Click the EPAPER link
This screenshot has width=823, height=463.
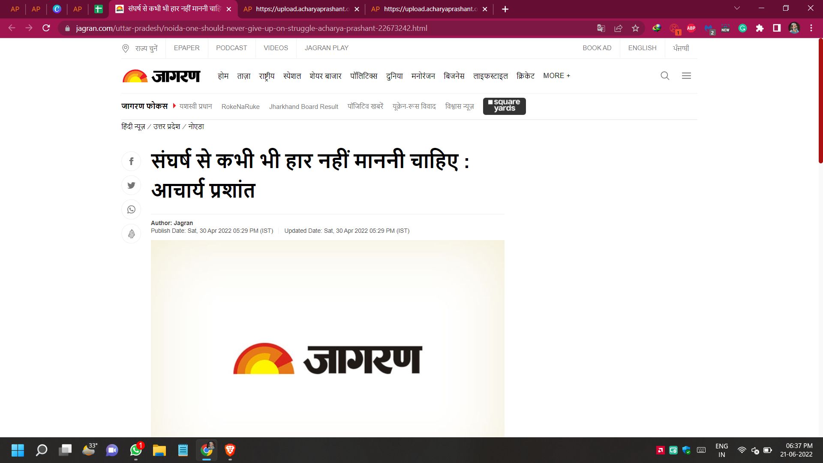point(186,48)
